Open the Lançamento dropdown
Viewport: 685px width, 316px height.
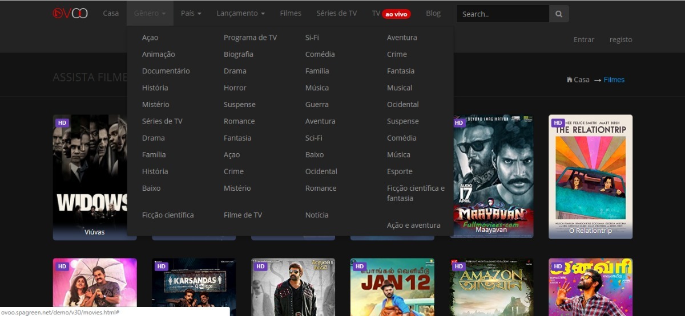240,13
